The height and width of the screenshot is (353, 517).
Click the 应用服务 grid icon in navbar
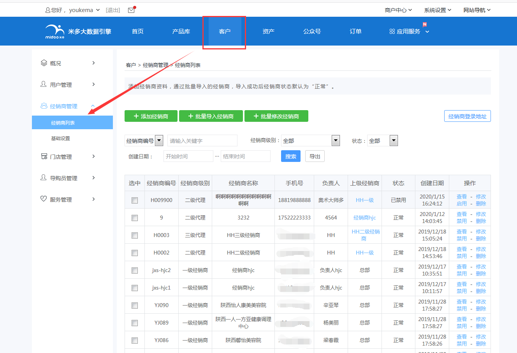coord(392,32)
